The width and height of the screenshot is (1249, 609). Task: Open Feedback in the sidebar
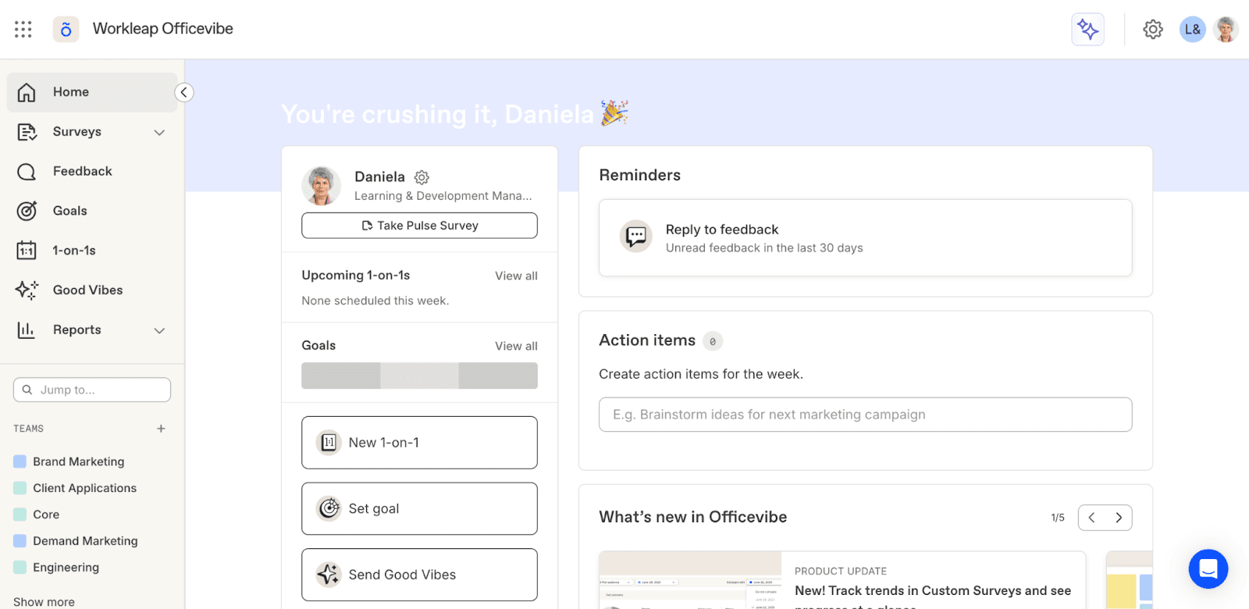point(92,172)
